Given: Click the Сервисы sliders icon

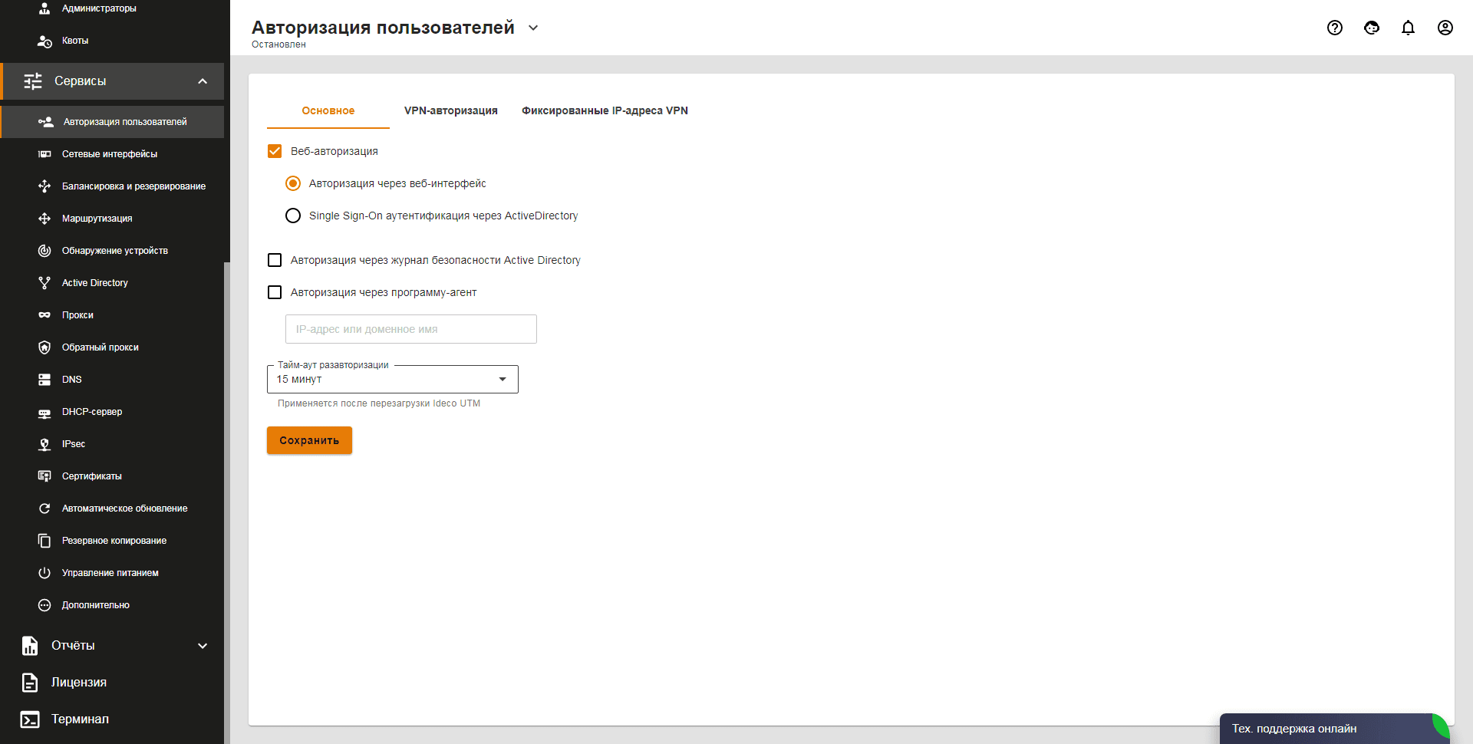Looking at the screenshot, I should tap(33, 81).
